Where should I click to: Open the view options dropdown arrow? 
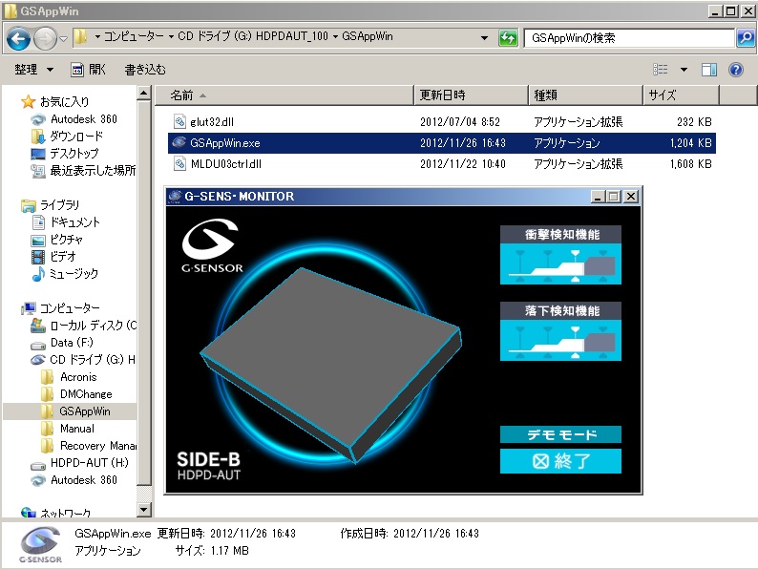click(684, 70)
